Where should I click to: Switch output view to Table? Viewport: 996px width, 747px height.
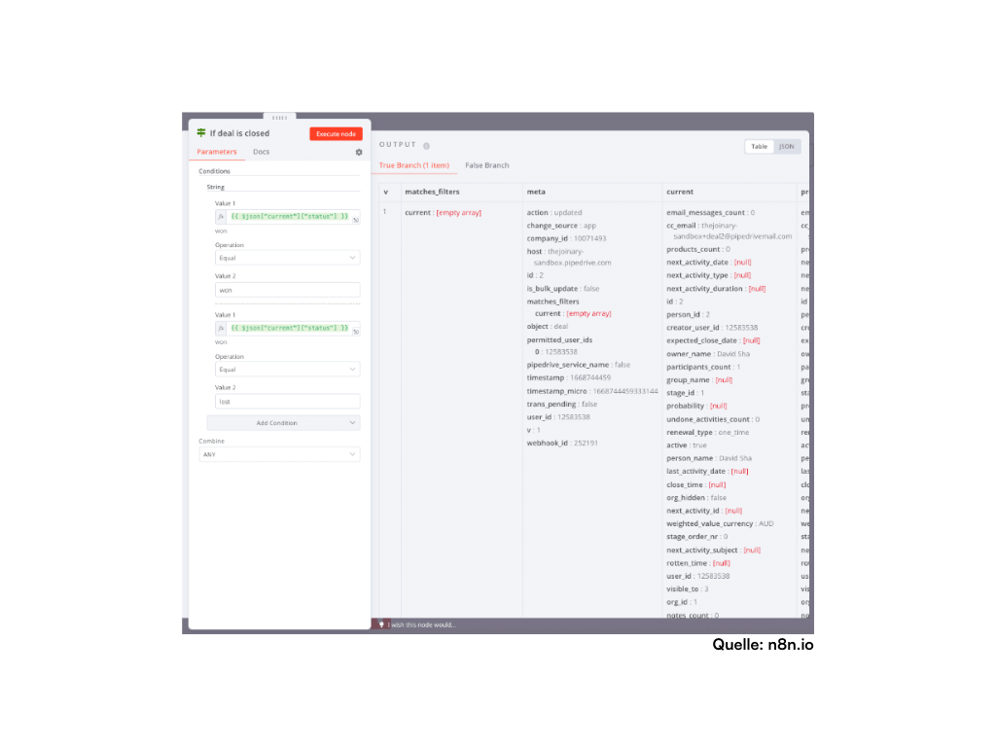(x=759, y=147)
